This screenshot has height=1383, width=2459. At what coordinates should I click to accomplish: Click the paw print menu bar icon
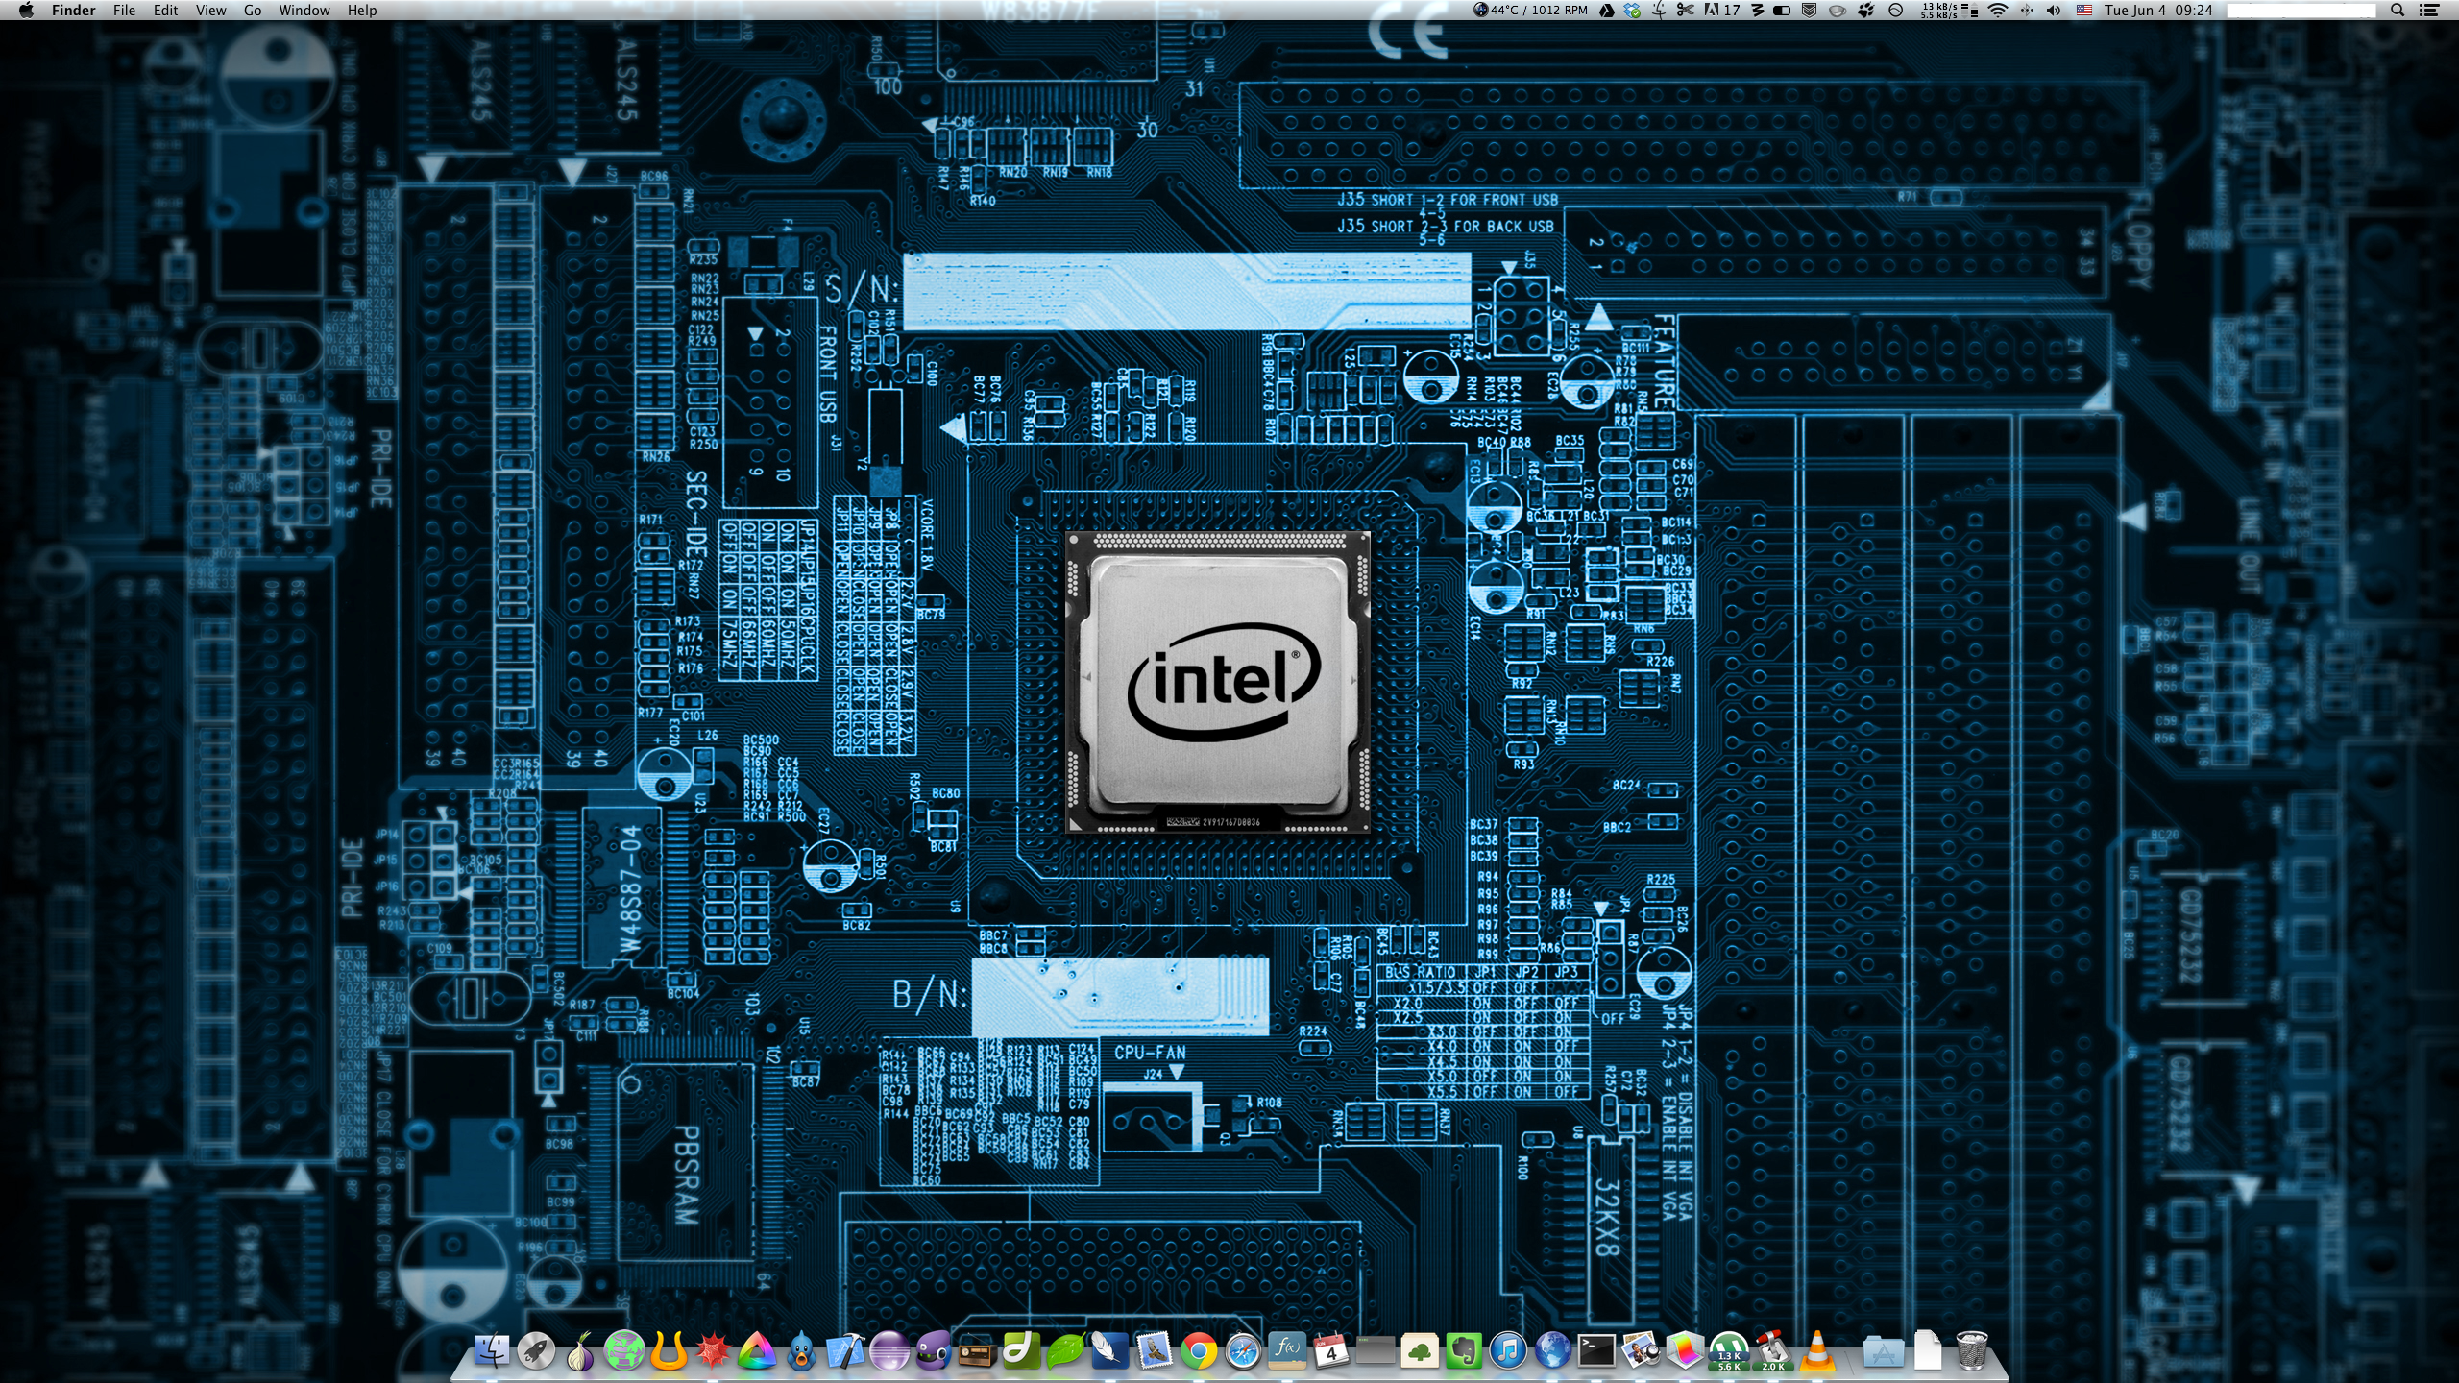(1865, 10)
